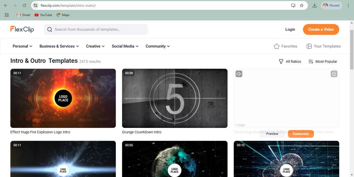This screenshot has width=354, height=177.
Task: Expand the Business & Services menu
Action: coord(59,46)
